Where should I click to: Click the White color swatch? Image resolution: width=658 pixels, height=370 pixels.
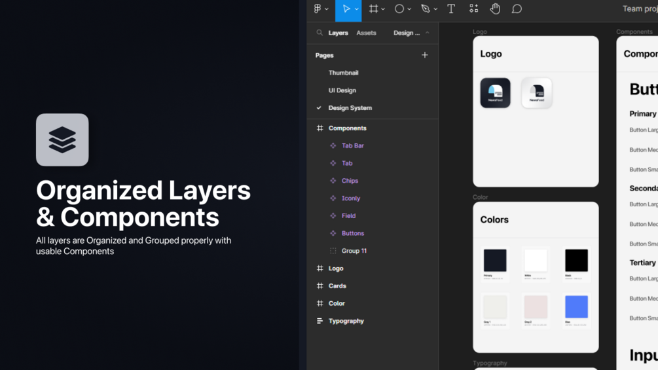[x=536, y=260]
